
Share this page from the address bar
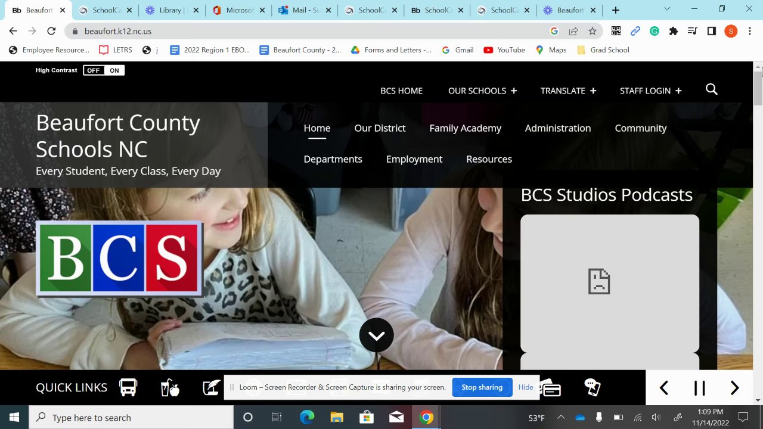(x=573, y=31)
